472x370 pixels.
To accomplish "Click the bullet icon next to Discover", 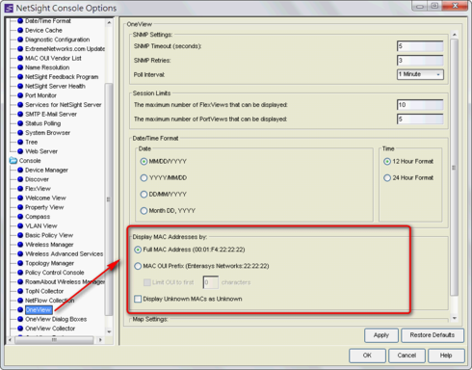I will click(20, 179).
